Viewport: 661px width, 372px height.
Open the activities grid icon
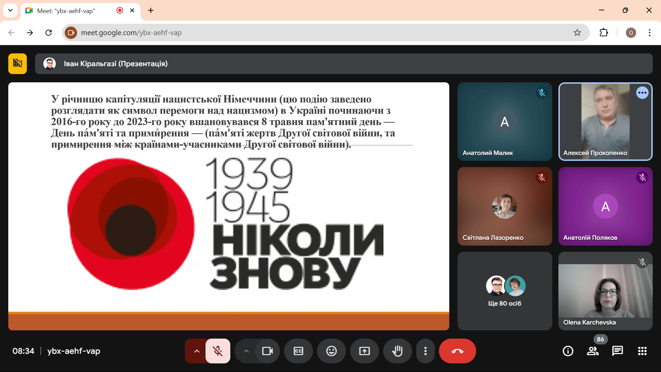click(x=642, y=351)
